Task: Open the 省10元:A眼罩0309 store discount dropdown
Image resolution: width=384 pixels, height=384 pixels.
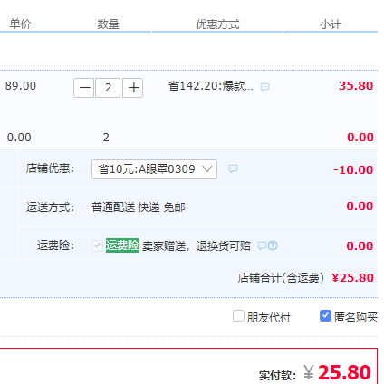Action: click(x=154, y=169)
